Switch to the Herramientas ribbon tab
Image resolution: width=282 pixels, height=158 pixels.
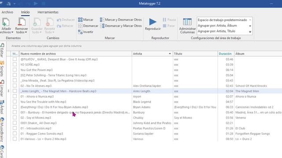point(48,12)
